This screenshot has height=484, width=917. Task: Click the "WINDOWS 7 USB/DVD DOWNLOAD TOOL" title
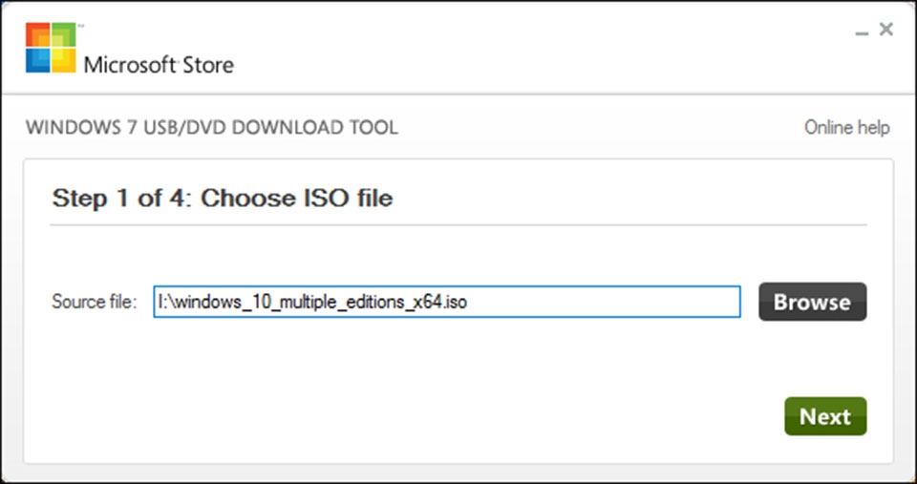click(212, 127)
